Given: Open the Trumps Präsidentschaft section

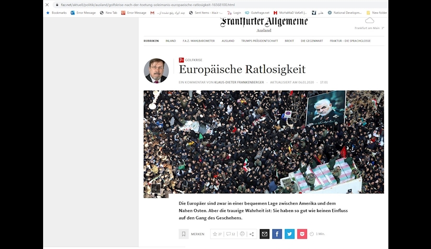Looking at the screenshot, I should pyautogui.click(x=260, y=41).
